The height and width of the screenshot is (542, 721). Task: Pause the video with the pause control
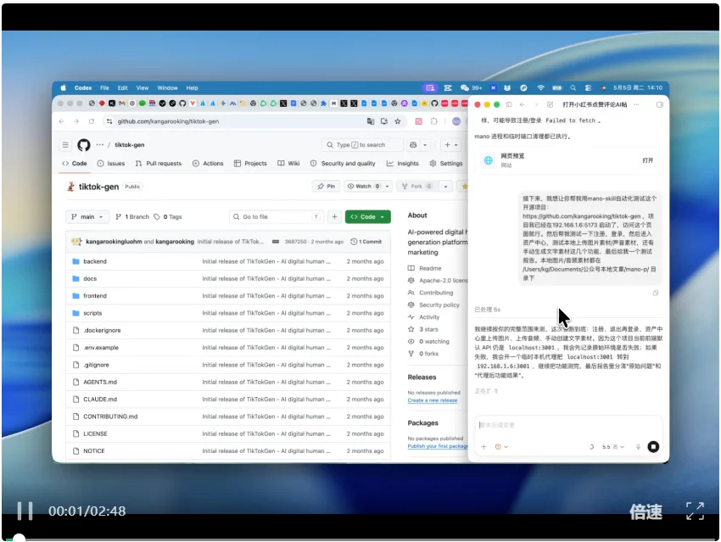point(25,511)
